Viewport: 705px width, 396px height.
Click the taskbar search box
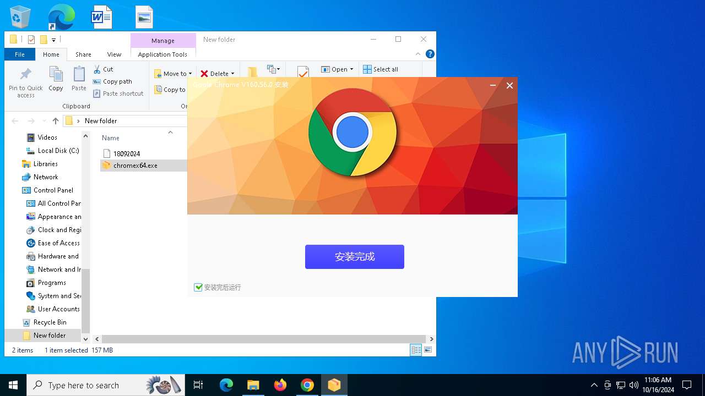[106, 385]
